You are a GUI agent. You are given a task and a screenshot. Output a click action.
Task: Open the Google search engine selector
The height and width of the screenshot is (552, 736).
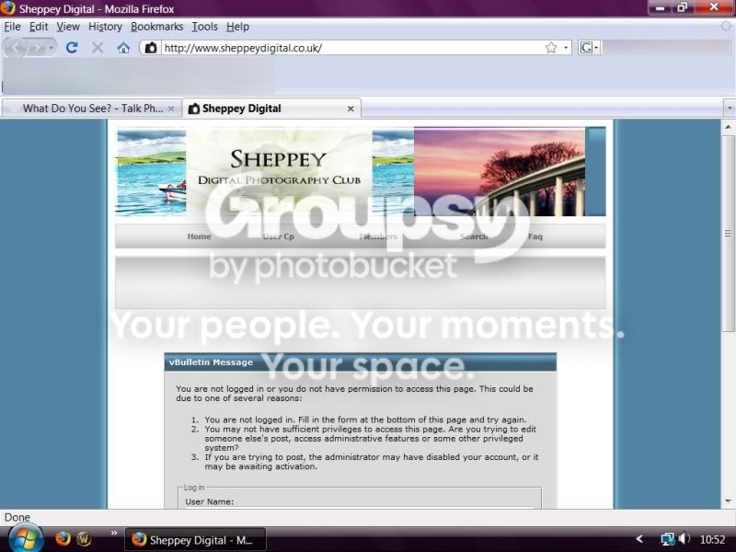coord(589,48)
